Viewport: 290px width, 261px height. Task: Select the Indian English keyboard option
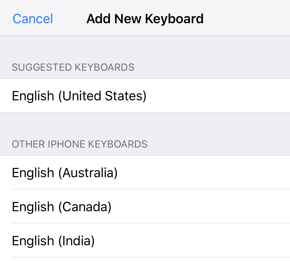click(x=53, y=241)
